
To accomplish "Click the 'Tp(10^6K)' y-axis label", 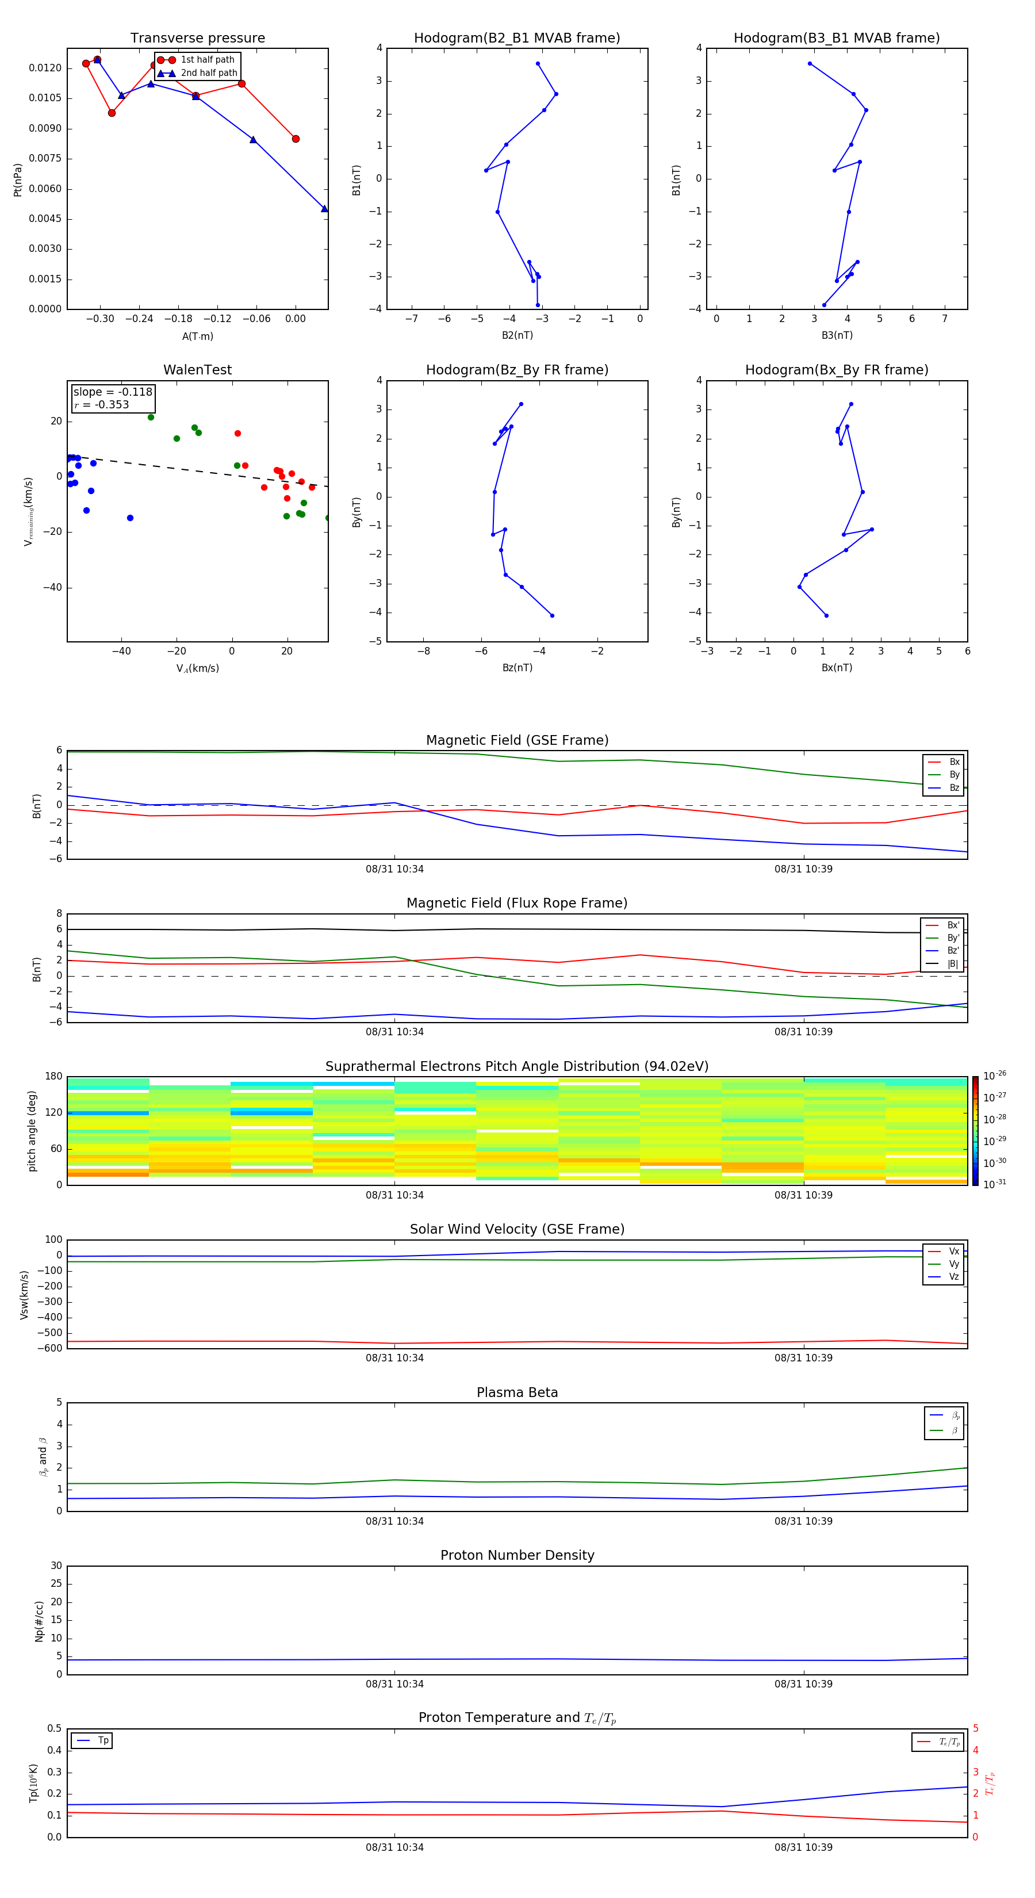I will pos(33,1783).
